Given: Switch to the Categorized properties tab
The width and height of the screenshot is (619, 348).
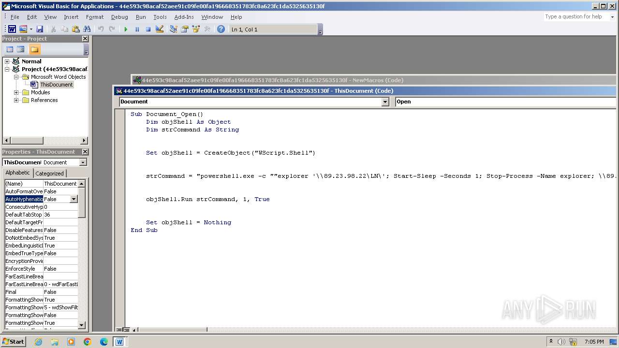Looking at the screenshot, I should pyautogui.click(x=49, y=174).
